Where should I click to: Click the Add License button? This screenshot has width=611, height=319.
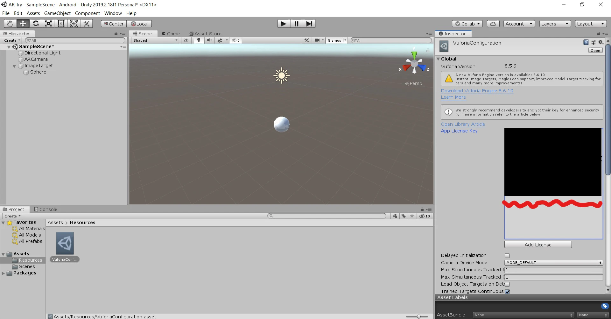point(538,245)
